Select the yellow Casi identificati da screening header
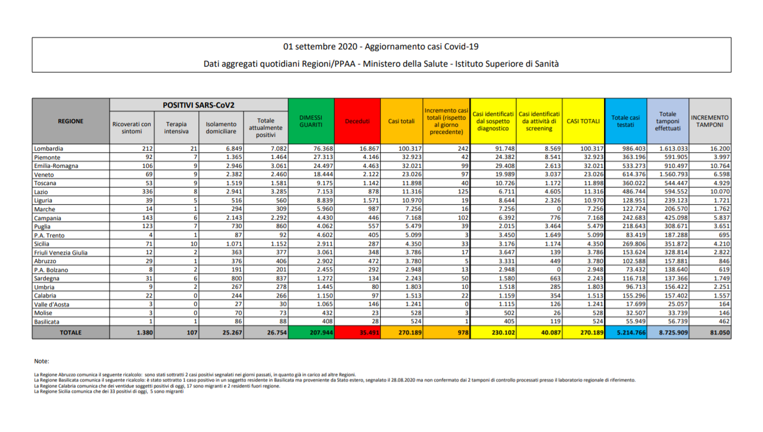 pos(539,121)
